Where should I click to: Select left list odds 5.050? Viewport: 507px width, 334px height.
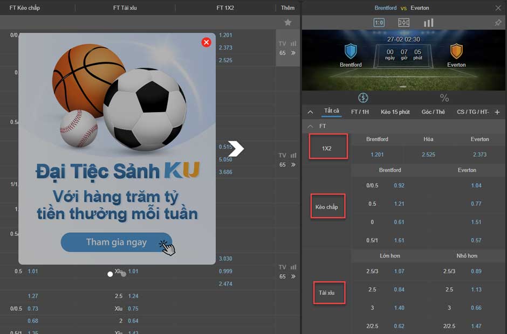tap(225, 159)
